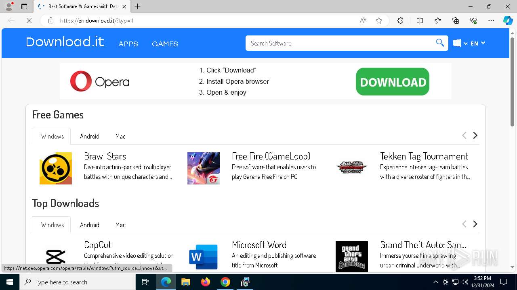Open the Copilot sidebar icon
This screenshot has width=517, height=290.
coord(508,21)
